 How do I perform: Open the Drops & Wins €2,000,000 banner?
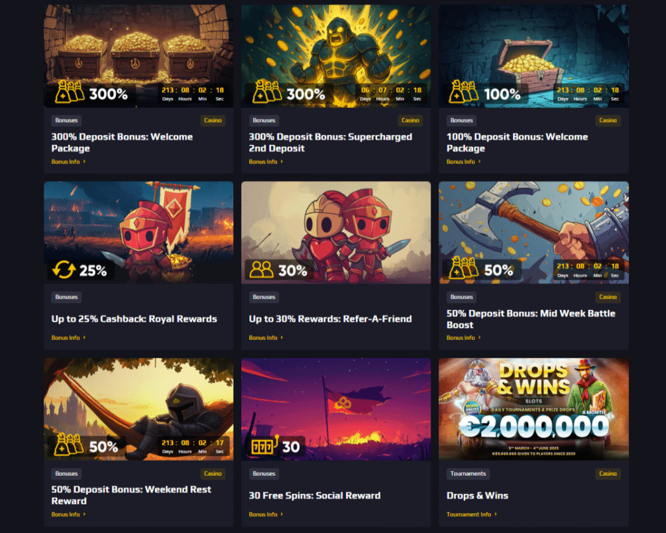533,409
